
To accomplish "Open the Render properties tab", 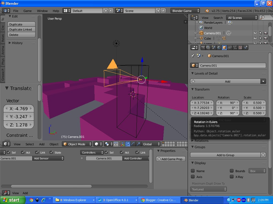I will (x=203, y=48).
